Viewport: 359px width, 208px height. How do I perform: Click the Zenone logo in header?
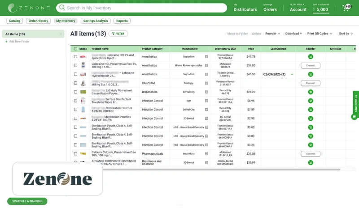tap(30, 8)
